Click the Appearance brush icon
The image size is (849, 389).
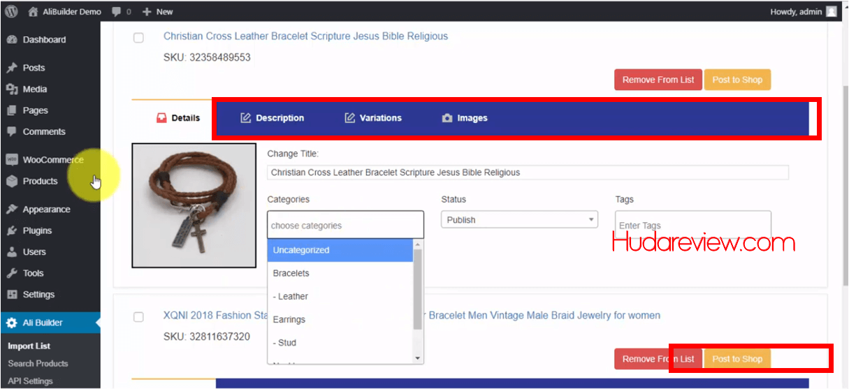tap(12, 210)
